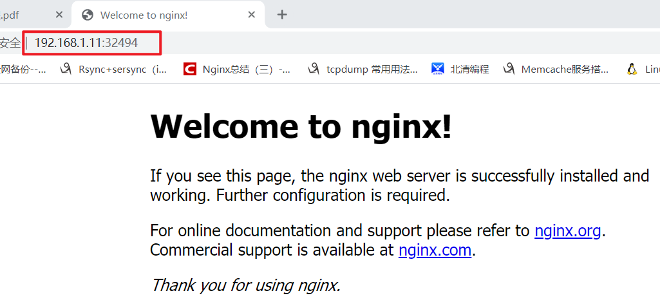Follow the nginx.org link

[567, 231]
